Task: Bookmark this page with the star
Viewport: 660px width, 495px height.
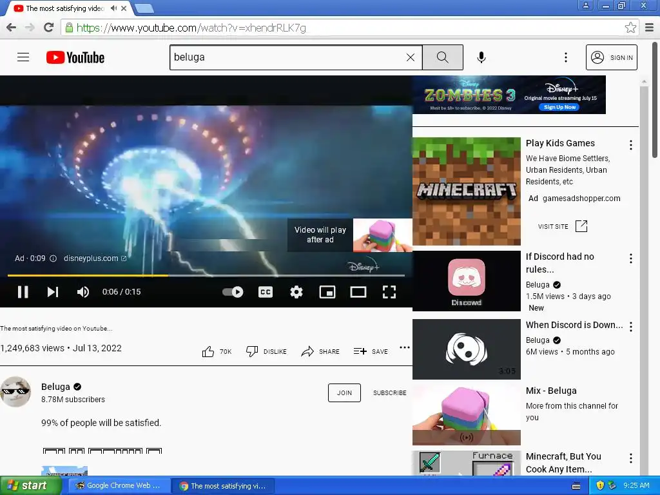Action: [x=630, y=28]
